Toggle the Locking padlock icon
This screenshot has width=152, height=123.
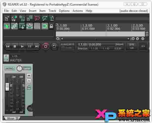pyautogui.click(x=51, y=26)
